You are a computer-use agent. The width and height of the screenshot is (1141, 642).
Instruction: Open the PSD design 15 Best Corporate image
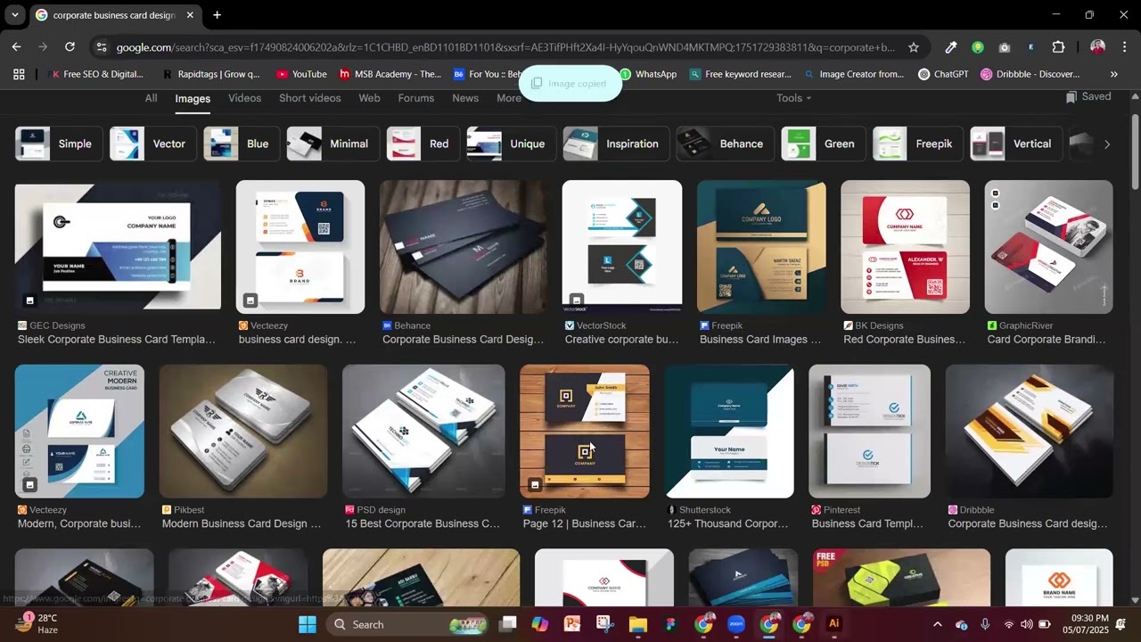pyautogui.click(x=423, y=431)
